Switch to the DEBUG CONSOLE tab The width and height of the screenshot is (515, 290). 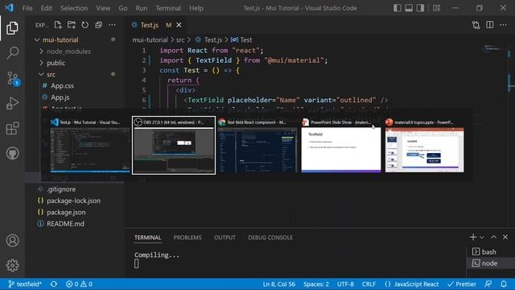pyautogui.click(x=270, y=238)
